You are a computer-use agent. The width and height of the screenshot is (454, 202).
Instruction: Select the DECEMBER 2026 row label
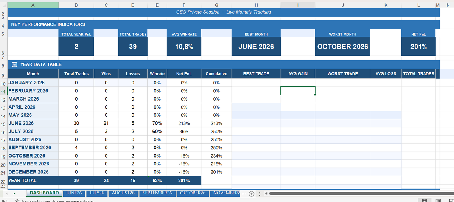coord(33,172)
